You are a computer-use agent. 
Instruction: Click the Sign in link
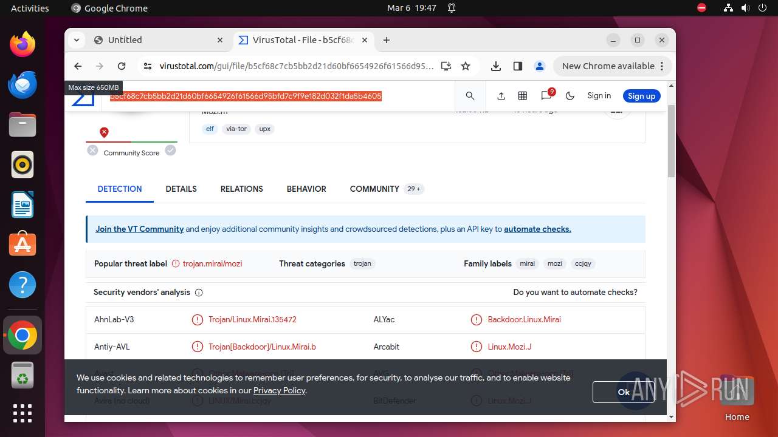(599, 96)
